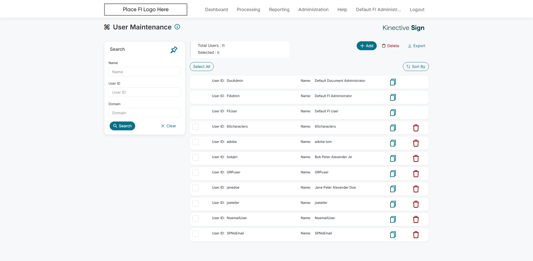Copy the FIAdmin user
The height and width of the screenshot is (261, 533).
point(393,97)
